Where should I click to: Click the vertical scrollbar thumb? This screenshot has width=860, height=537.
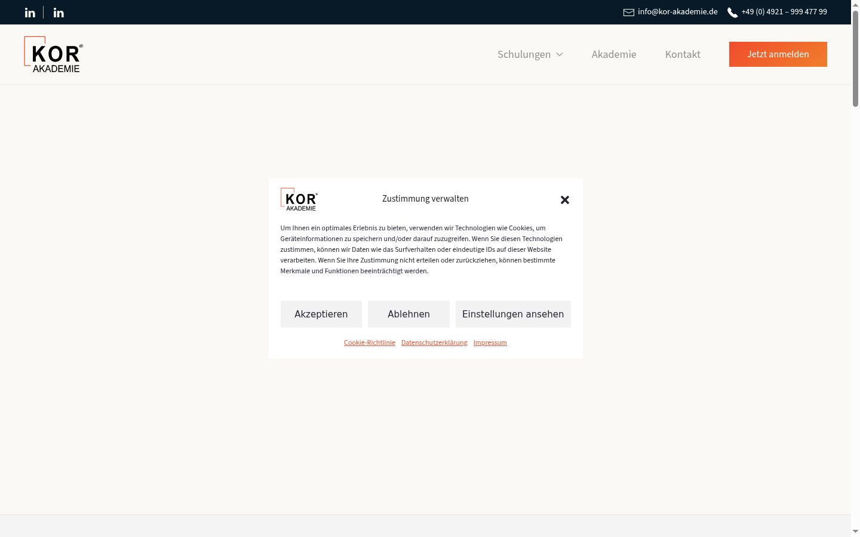[x=855, y=58]
